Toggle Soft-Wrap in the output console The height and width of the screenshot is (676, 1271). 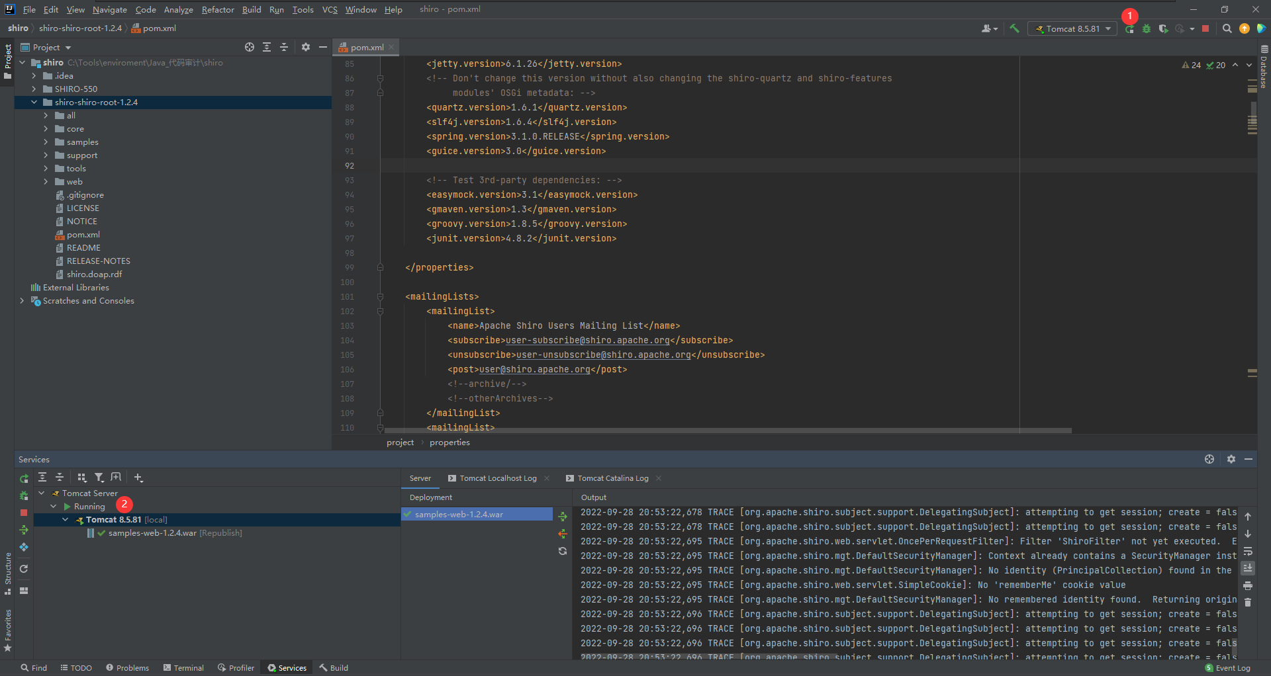click(1248, 551)
